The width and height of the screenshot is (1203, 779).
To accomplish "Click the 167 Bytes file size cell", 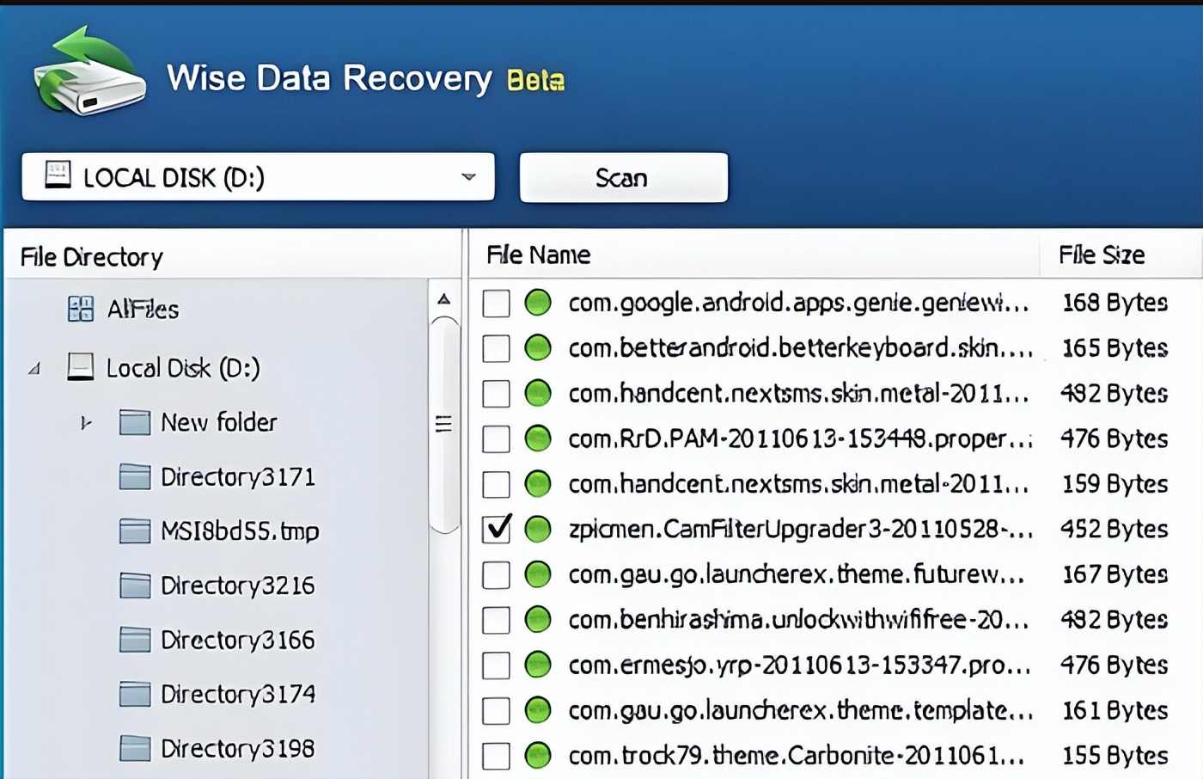I will click(x=1115, y=574).
